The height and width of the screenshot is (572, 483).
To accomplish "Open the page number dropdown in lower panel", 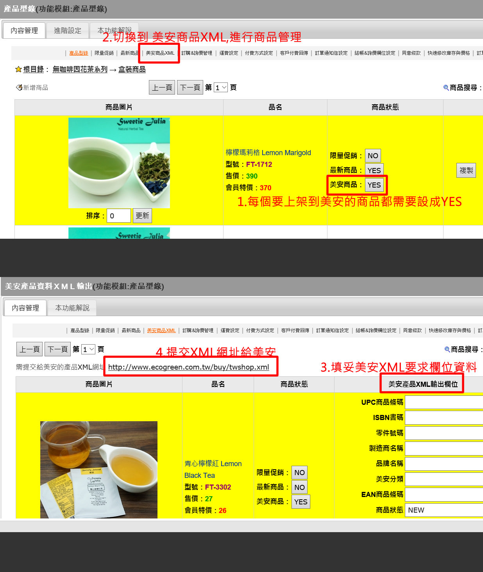I will coord(89,349).
